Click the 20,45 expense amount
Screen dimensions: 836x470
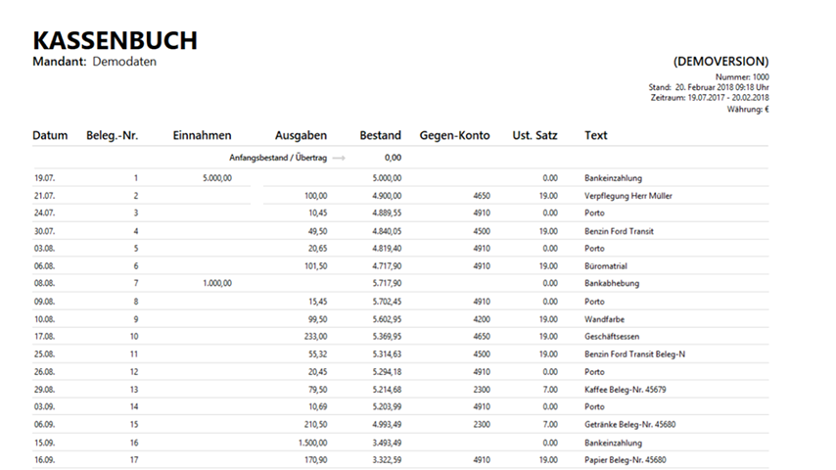(x=318, y=372)
